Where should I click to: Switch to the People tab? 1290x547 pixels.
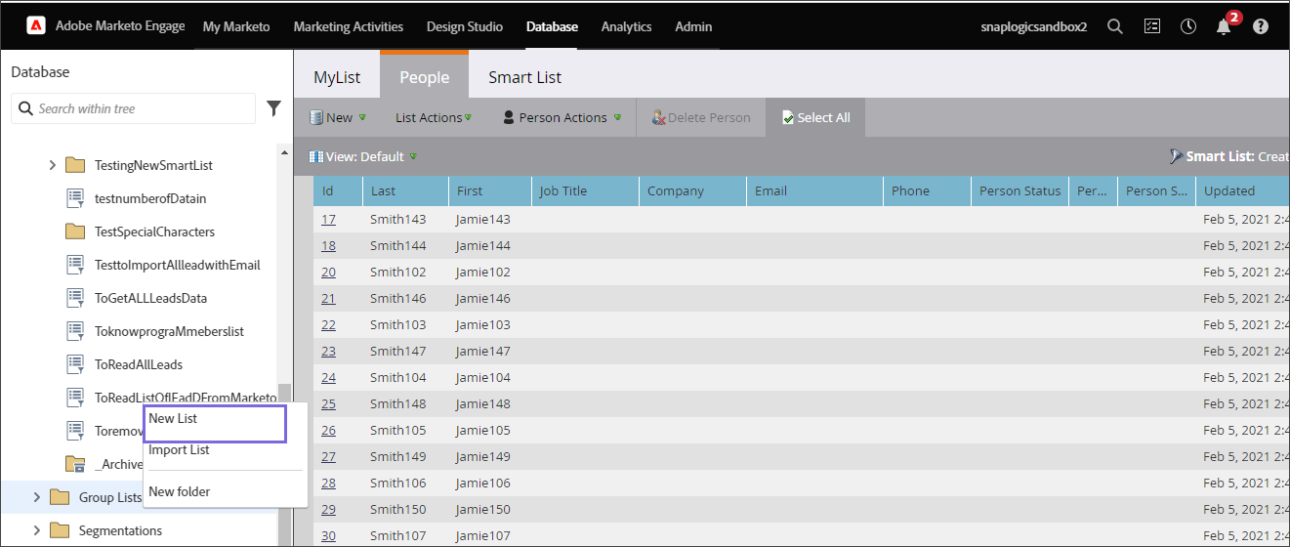click(425, 75)
